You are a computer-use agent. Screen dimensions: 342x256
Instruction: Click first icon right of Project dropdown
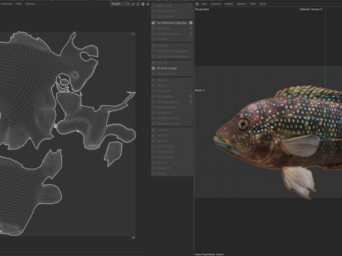point(133,4)
